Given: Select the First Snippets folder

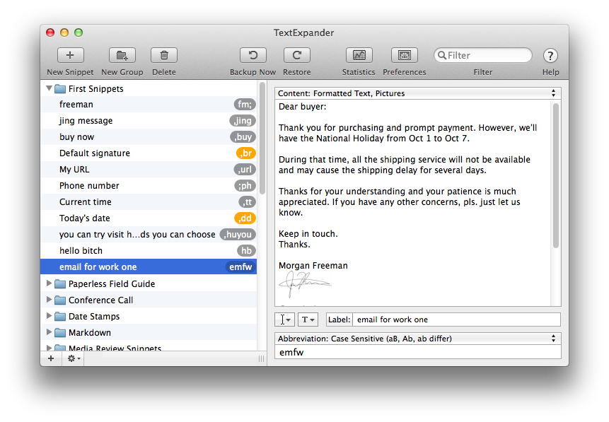Looking at the screenshot, I should 149,88.
